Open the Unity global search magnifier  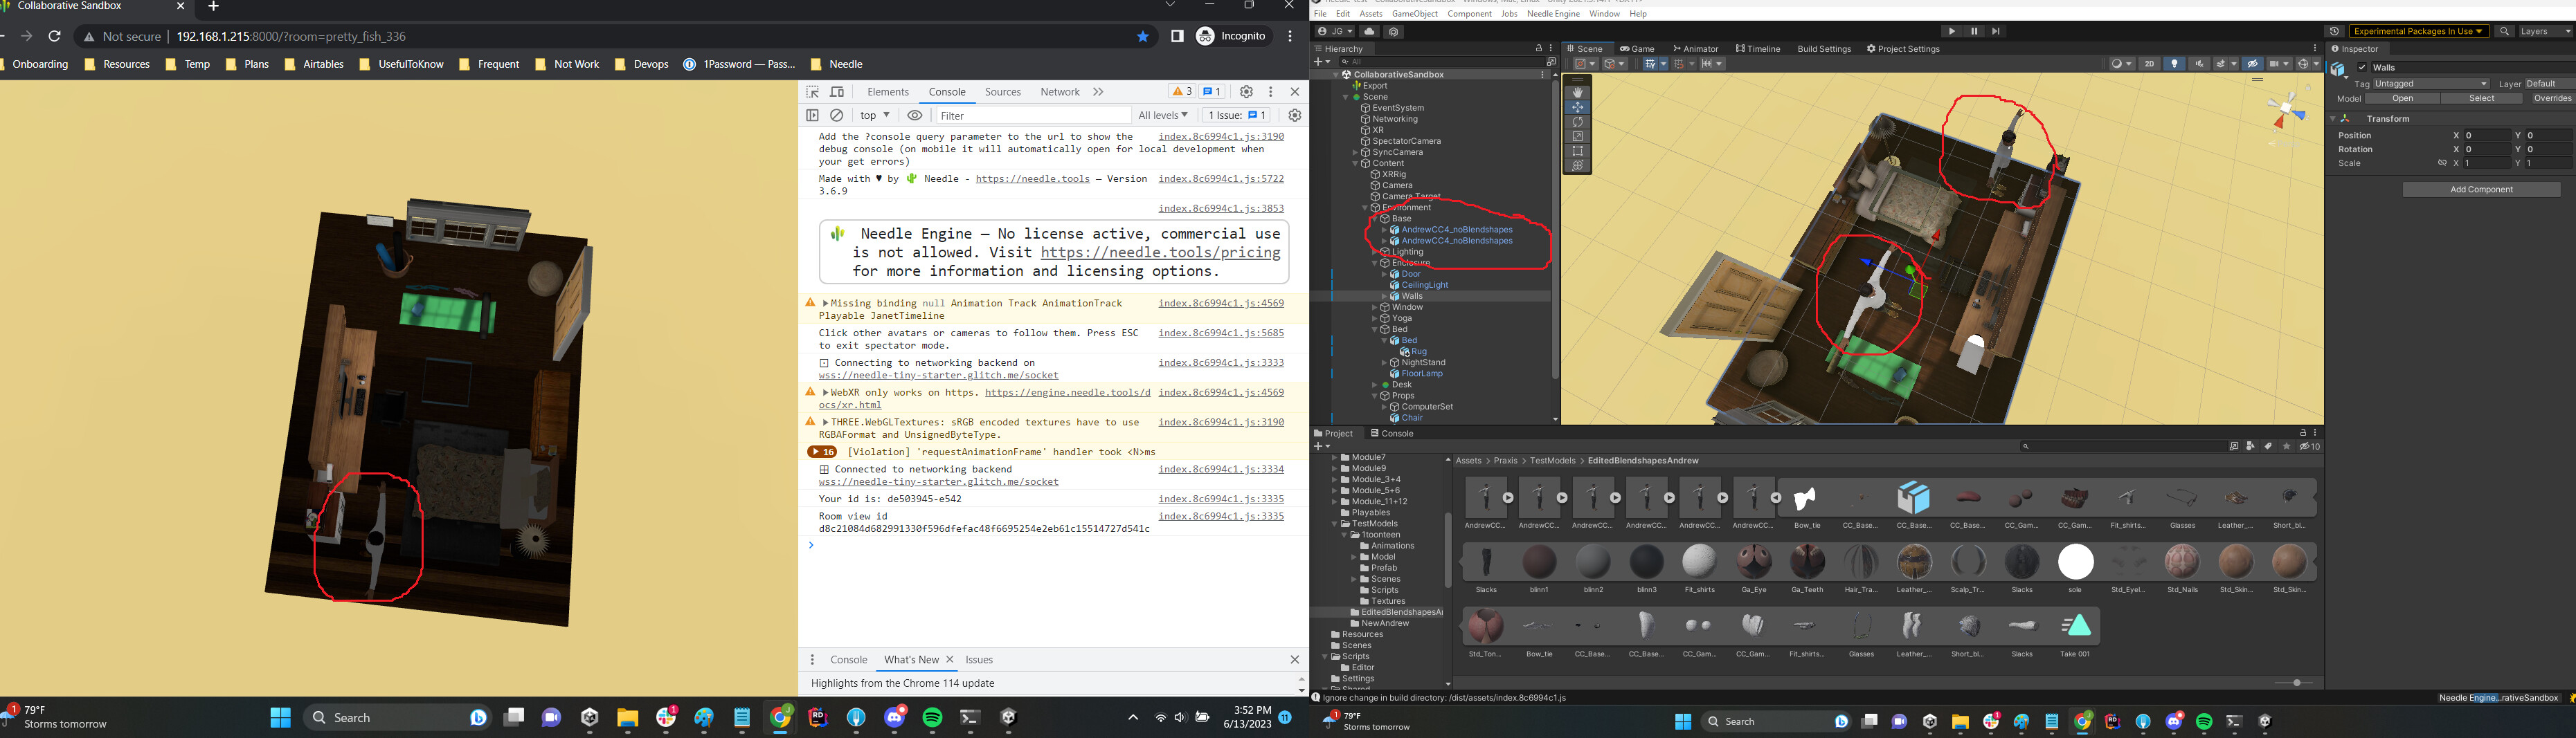tap(2505, 32)
